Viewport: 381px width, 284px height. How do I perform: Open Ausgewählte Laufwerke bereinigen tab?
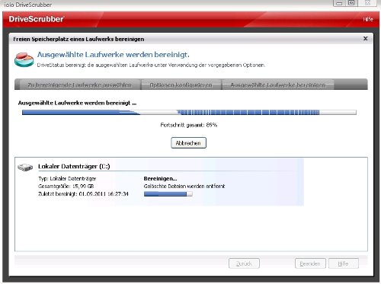pyautogui.click(x=278, y=85)
